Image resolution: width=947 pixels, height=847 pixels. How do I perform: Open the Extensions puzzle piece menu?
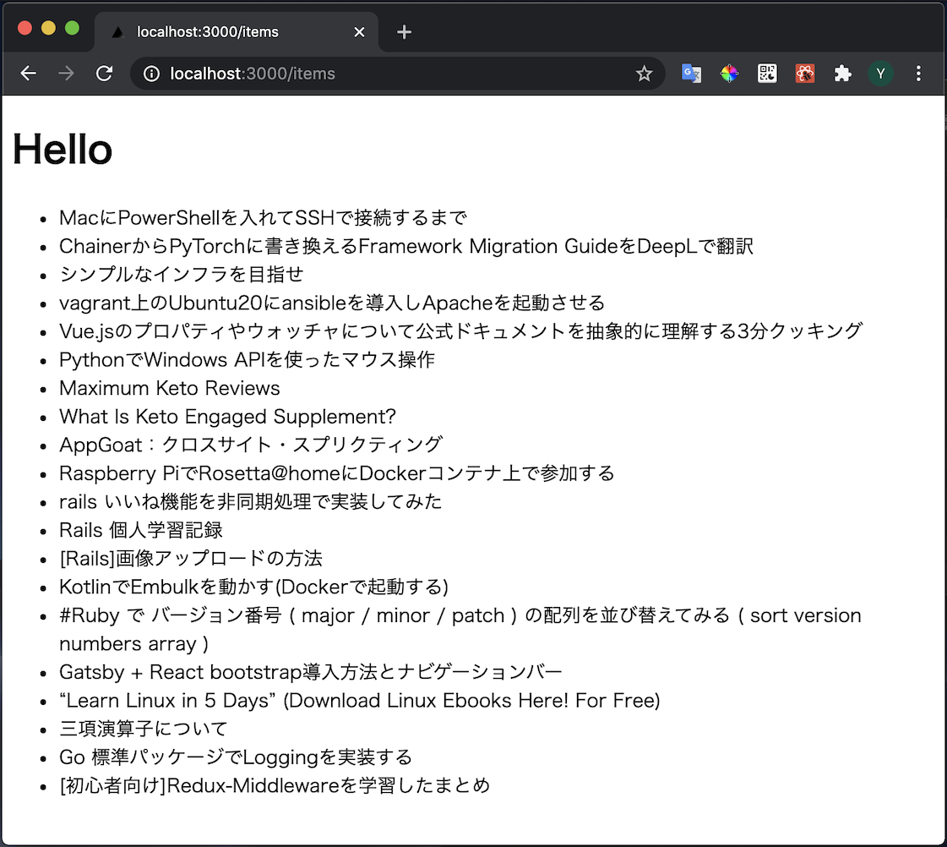(842, 74)
